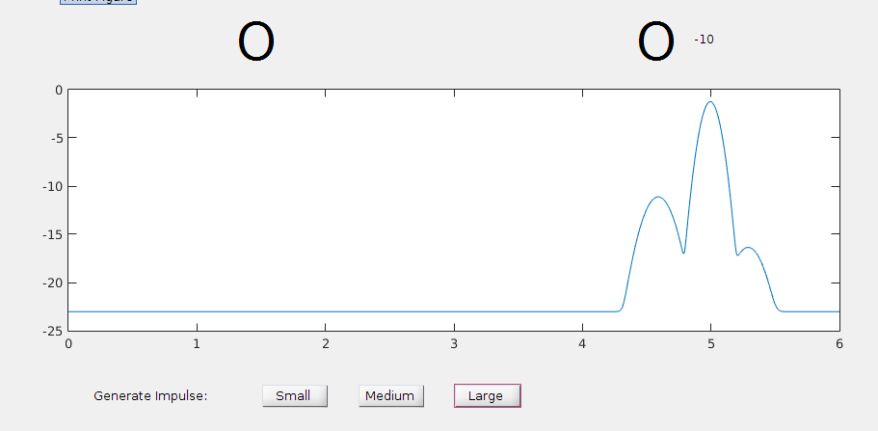Click the x-axis tick label 3
Image resolution: width=878 pixels, height=431 pixels.
click(x=454, y=343)
